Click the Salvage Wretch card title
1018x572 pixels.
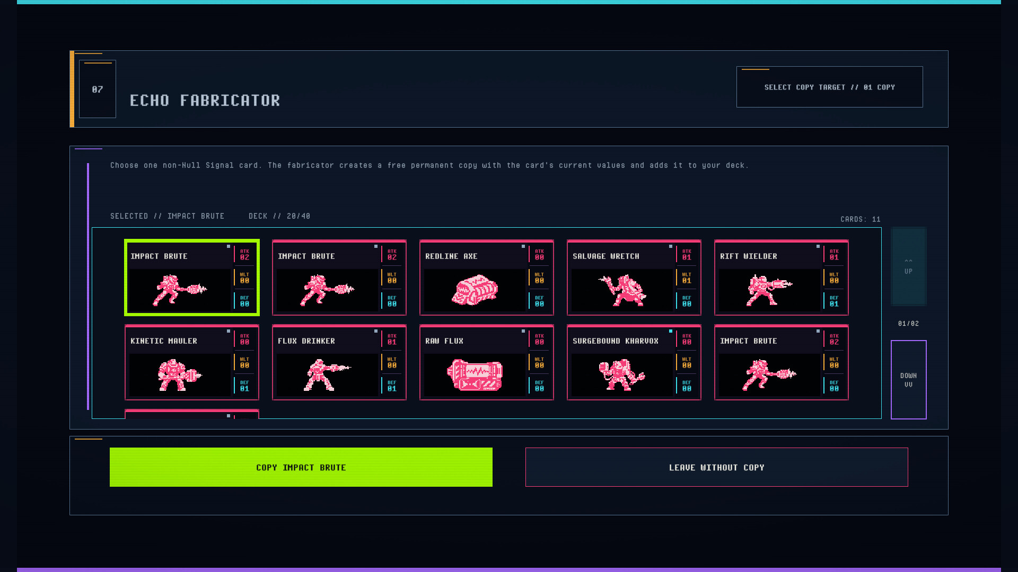(606, 256)
